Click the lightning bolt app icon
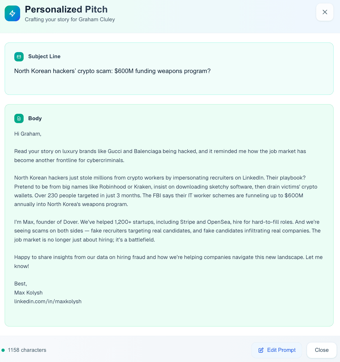The width and height of the screenshot is (340, 362). pyautogui.click(x=12, y=13)
